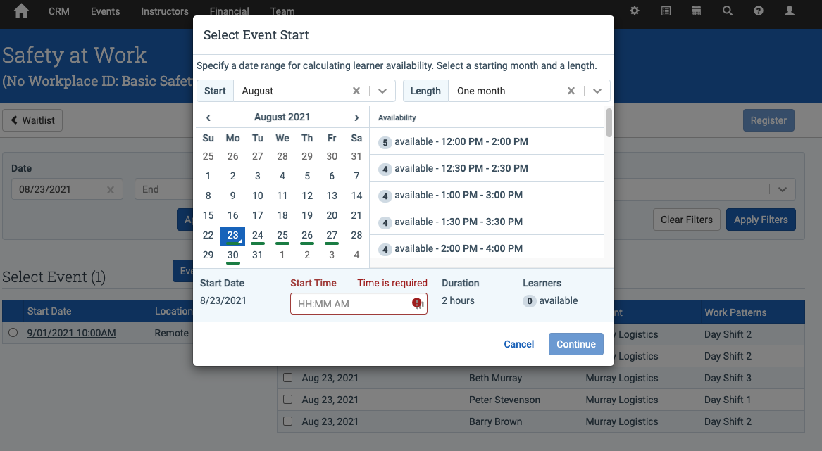This screenshot has height=451, width=822.
Task: Open the search magnifier icon
Action: (x=727, y=11)
